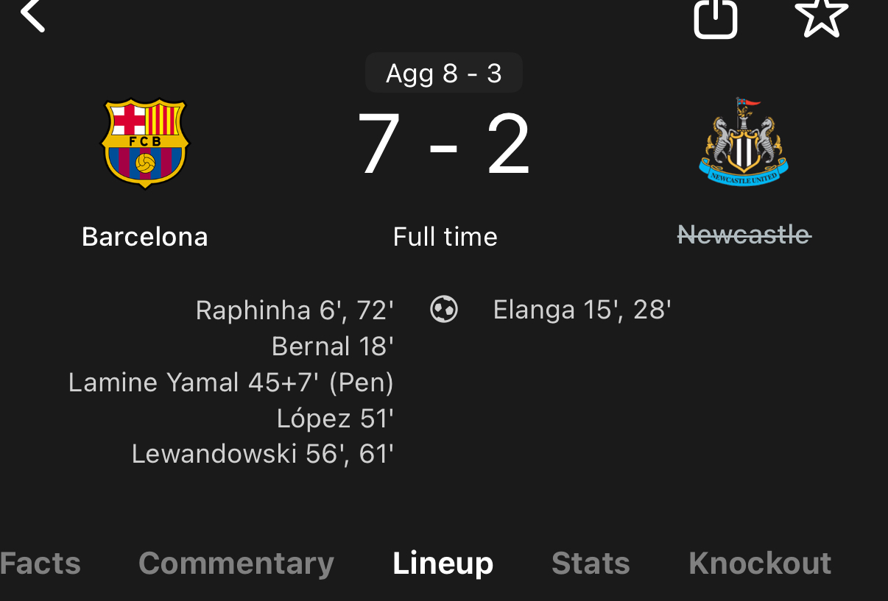
Task: Tap the Newcastle United club crest
Action: [x=743, y=142]
